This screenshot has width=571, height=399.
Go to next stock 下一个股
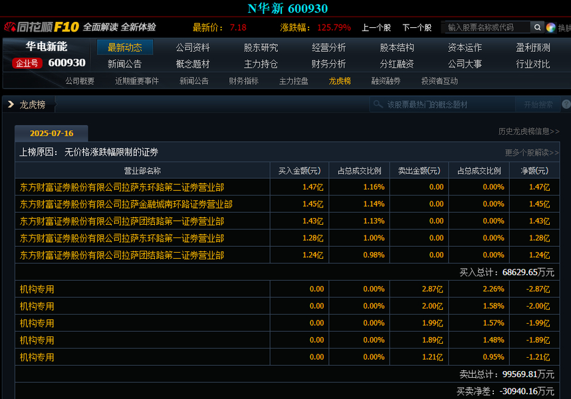[417, 28]
